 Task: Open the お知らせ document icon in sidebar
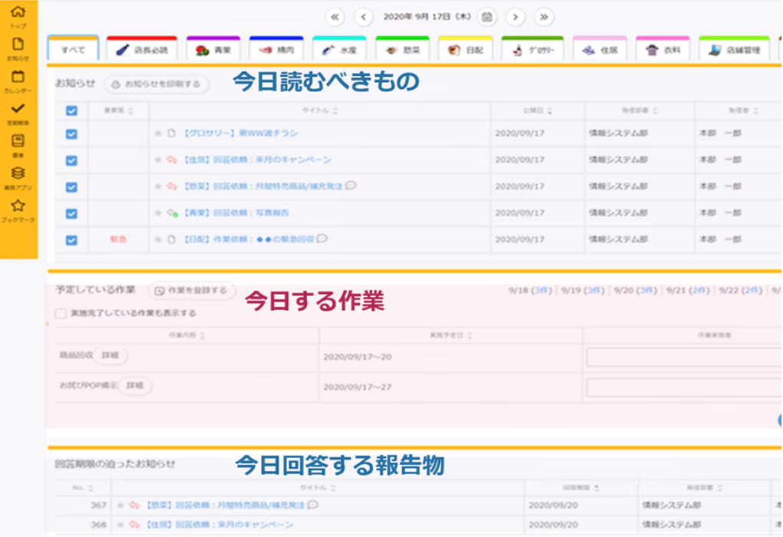pyautogui.click(x=18, y=44)
